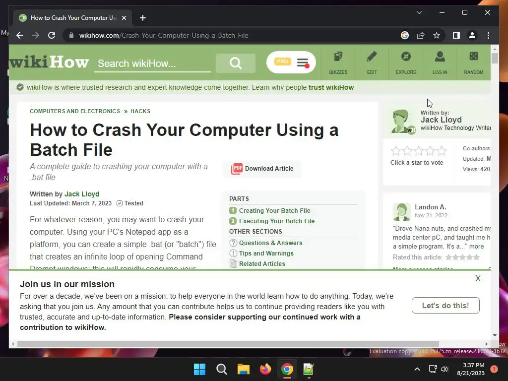508x381 pixels.
Task: Vote with the first rating star
Action: [x=395, y=151]
